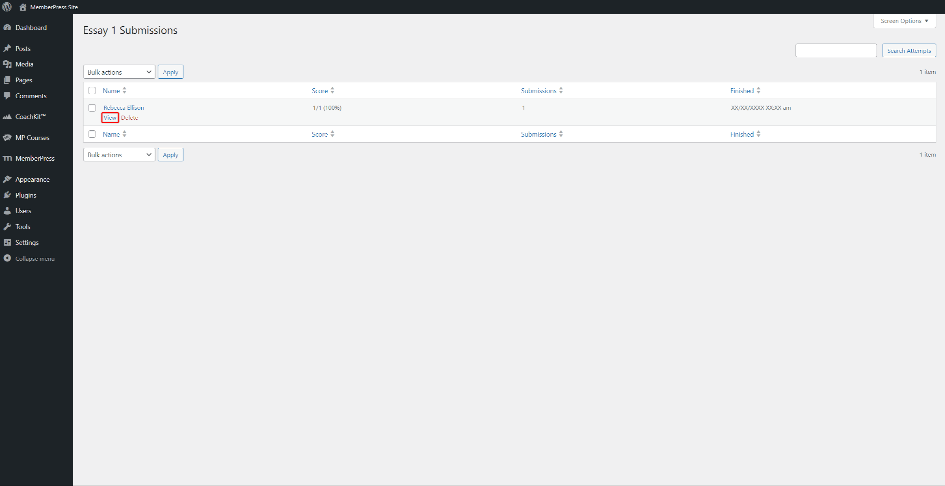Navigate to Posts section
This screenshot has height=486, width=945.
[23, 48]
